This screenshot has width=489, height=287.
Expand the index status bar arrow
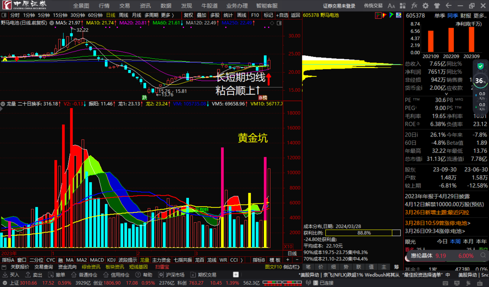[x=5, y=283]
